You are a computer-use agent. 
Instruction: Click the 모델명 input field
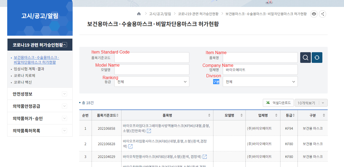[x=152, y=70]
